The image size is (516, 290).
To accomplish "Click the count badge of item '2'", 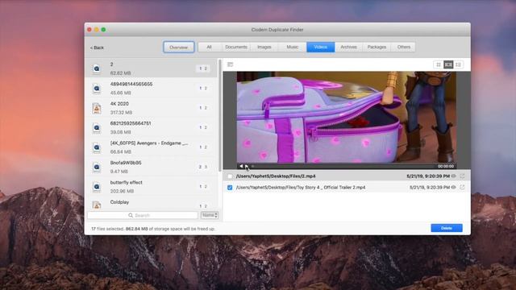I will tap(203, 68).
